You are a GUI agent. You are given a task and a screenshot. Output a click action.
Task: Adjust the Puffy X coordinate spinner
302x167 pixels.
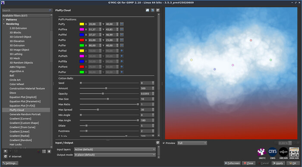coord(100,24)
